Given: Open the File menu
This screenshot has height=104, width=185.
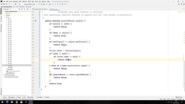Looking at the screenshot, I should [4, 1].
